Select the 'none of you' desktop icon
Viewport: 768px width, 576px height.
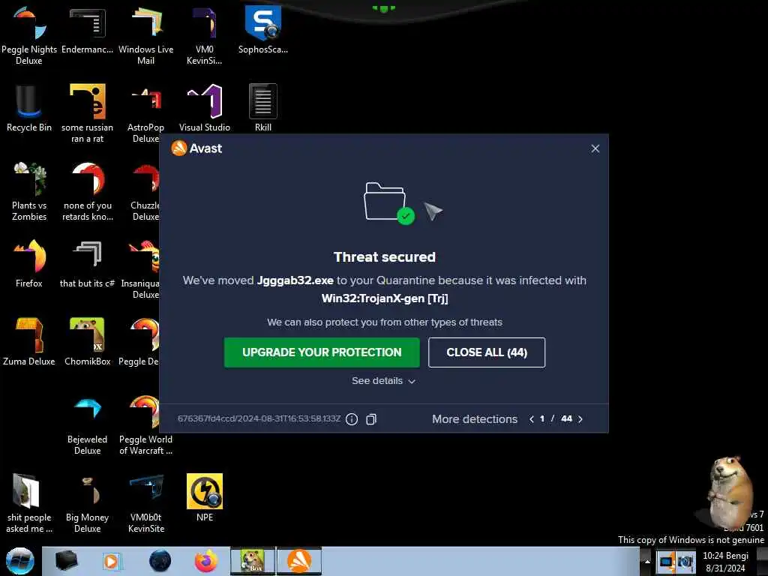pos(87,191)
